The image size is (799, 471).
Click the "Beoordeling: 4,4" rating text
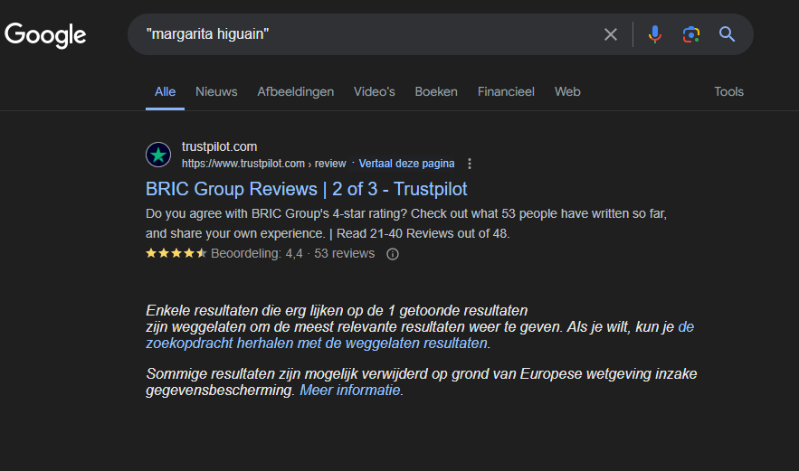256,253
